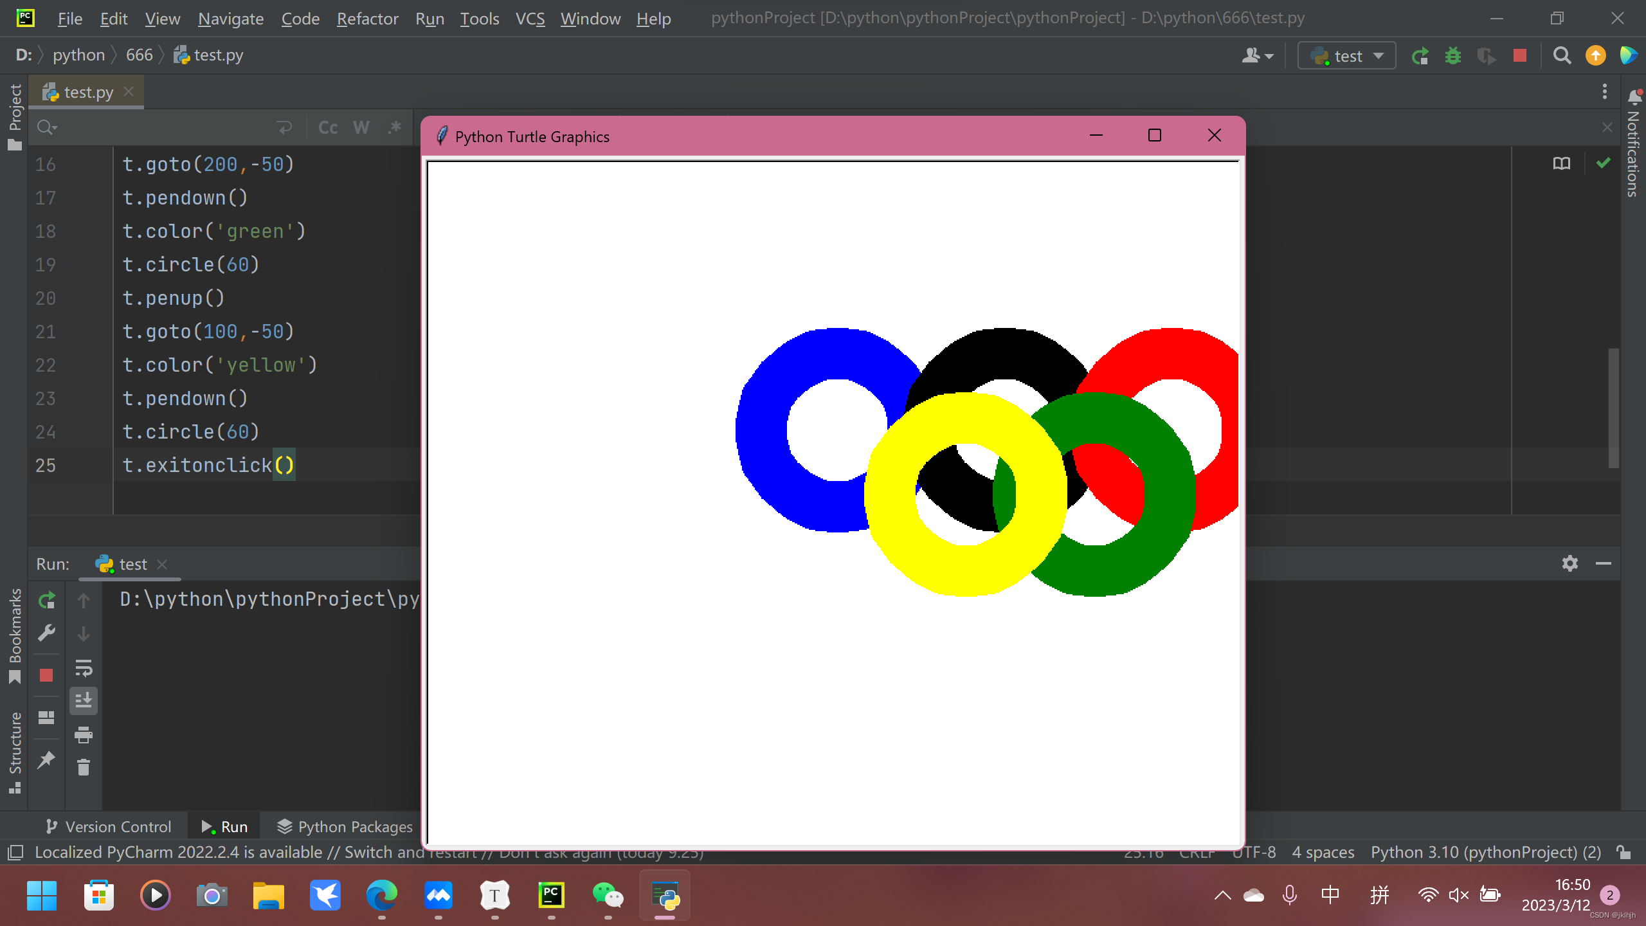This screenshot has height=926, width=1646.
Task: Open Search Everywhere magnifier icon
Action: click(1562, 56)
